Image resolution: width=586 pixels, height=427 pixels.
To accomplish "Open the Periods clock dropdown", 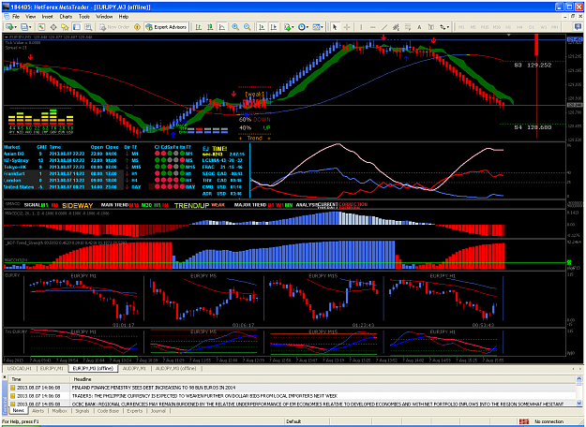I will (303, 27).
